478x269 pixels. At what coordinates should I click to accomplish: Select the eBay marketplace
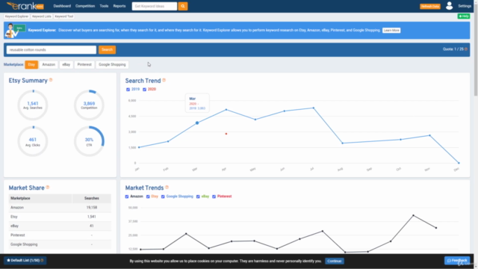(x=66, y=65)
